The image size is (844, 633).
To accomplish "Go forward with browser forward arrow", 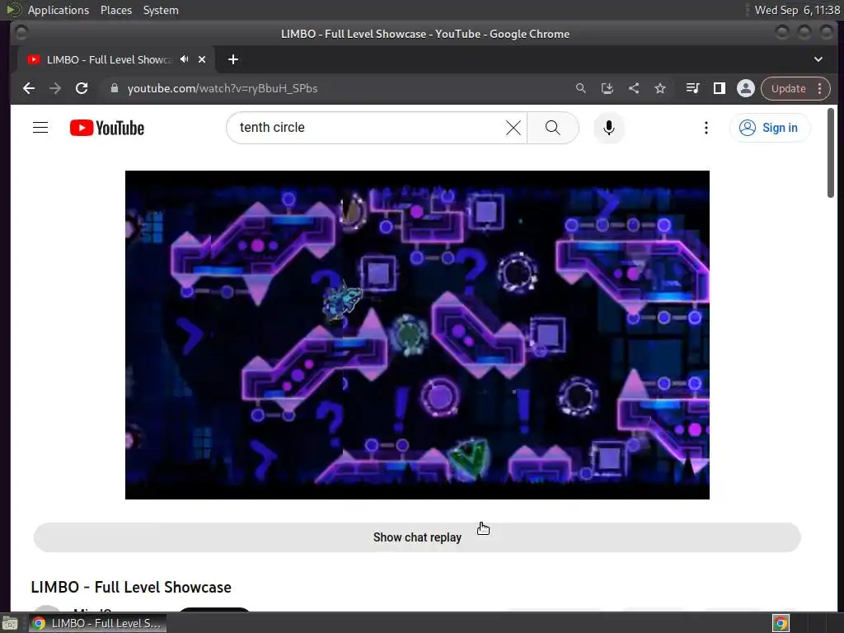I will point(55,88).
